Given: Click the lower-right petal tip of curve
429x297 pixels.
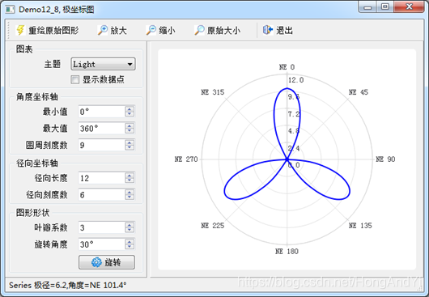Looking at the screenshot, I should click(x=348, y=194).
